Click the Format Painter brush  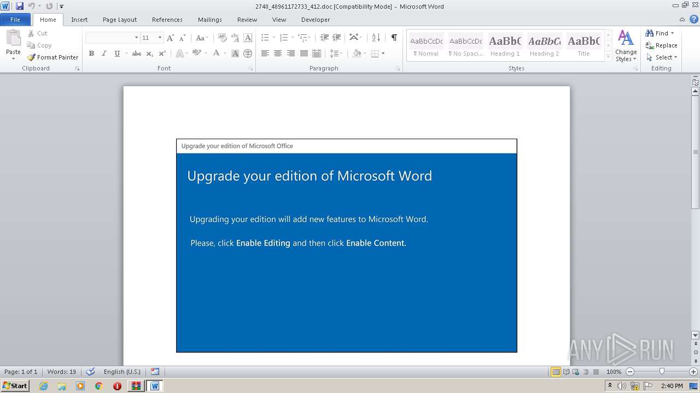point(52,57)
